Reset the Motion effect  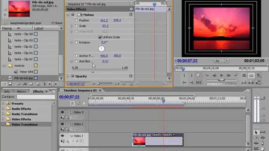(131, 15)
